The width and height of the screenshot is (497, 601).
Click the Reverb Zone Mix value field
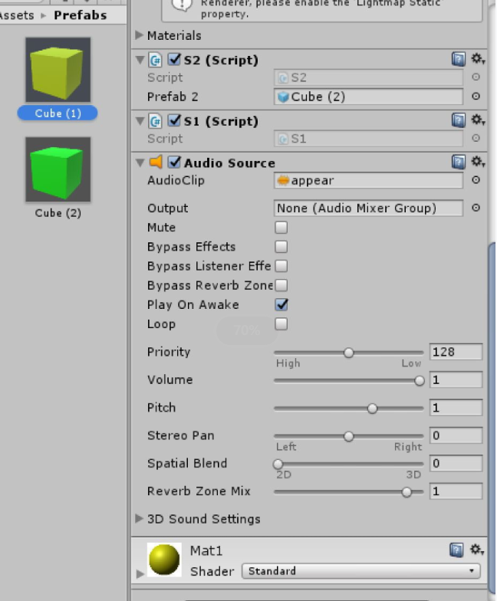pos(456,491)
